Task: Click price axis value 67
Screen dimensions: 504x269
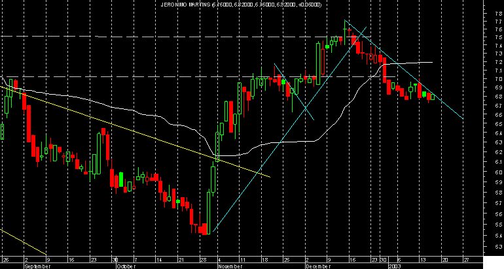Action: click(x=499, y=106)
